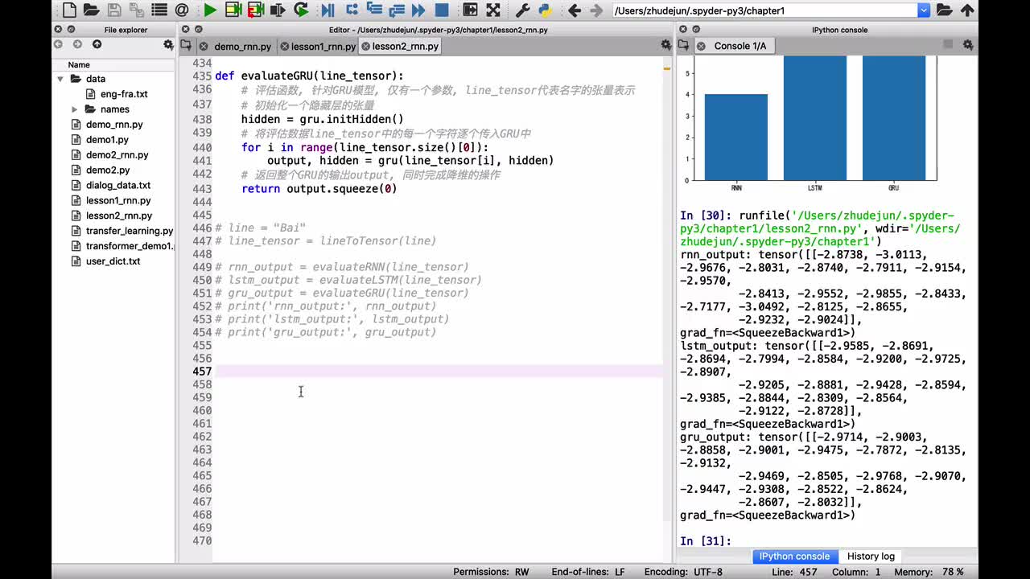Screen dimensions: 1030x579
Task: Select dialog_data.txt in the file explorer
Action: [118, 186]
